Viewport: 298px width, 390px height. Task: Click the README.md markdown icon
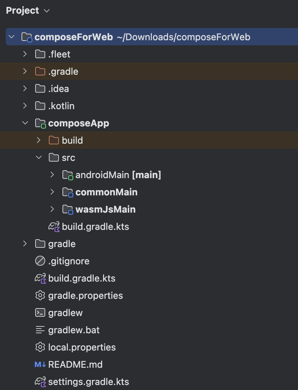tap(40, 365)
